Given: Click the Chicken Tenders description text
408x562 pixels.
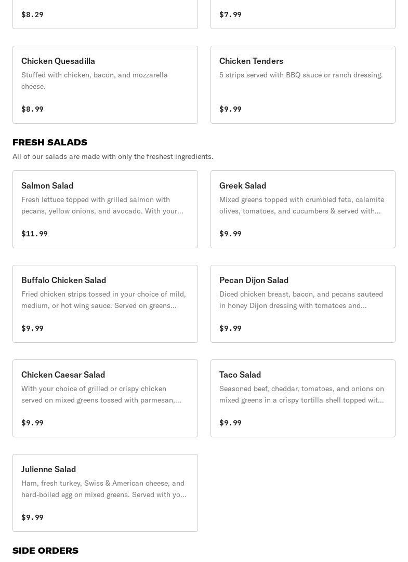Looking at the screenshot, I should [x=301, y=75].
